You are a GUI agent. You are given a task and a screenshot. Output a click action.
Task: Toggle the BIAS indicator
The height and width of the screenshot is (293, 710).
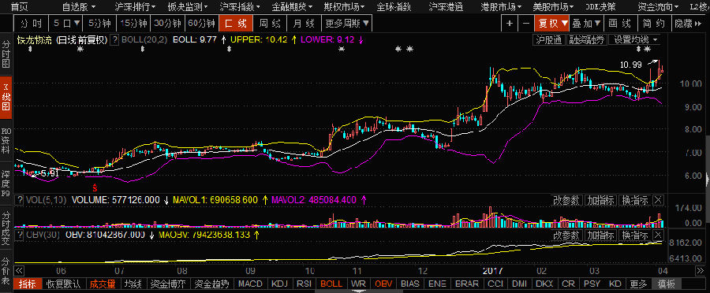pyautogui.click(x=409, y=284)
